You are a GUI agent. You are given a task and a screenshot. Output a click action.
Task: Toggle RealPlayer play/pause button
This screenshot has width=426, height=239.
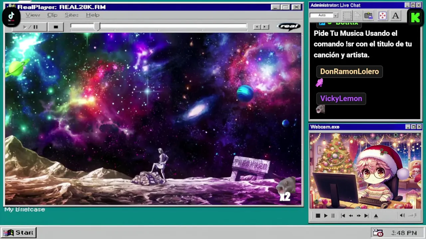tap(30, 27)
